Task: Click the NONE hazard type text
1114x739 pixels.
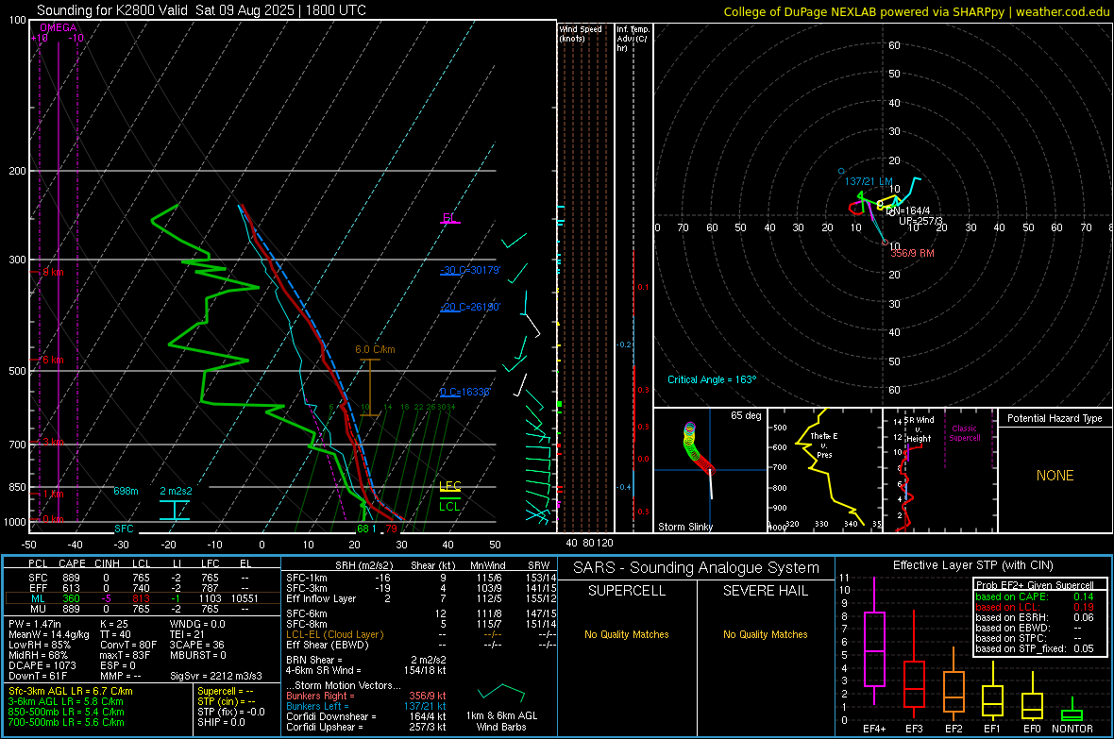Action: [x=1055, y=476]
